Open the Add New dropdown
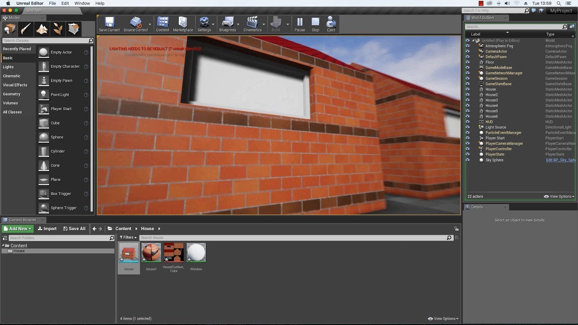The height and width of the screenshot is (325, 578). (18, 229)
